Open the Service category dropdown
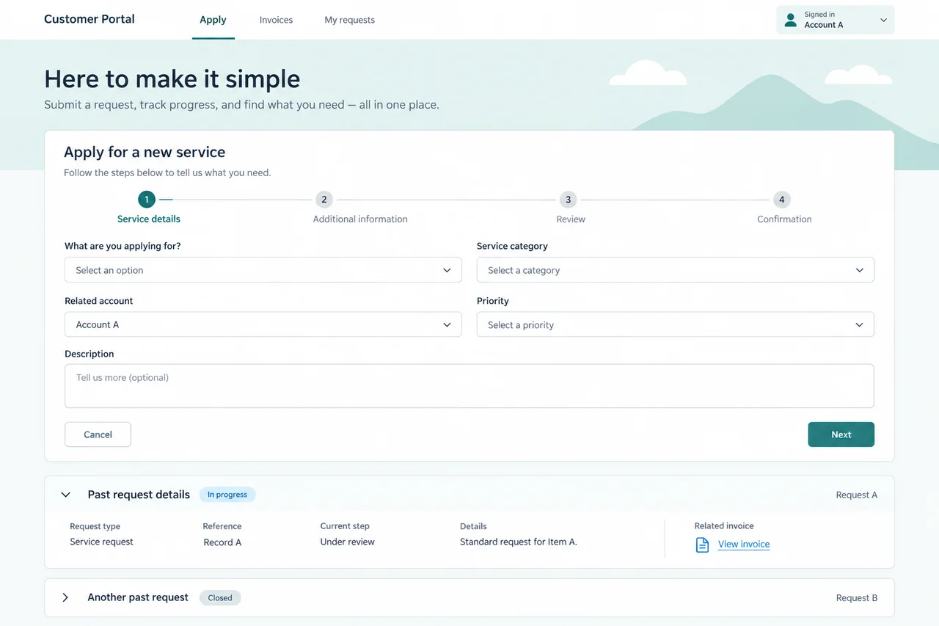 tap(676, 270)
